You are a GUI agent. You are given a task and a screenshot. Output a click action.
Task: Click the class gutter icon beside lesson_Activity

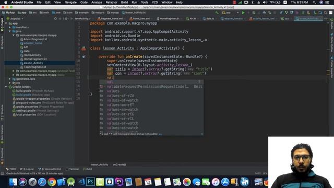click(83, 49)
